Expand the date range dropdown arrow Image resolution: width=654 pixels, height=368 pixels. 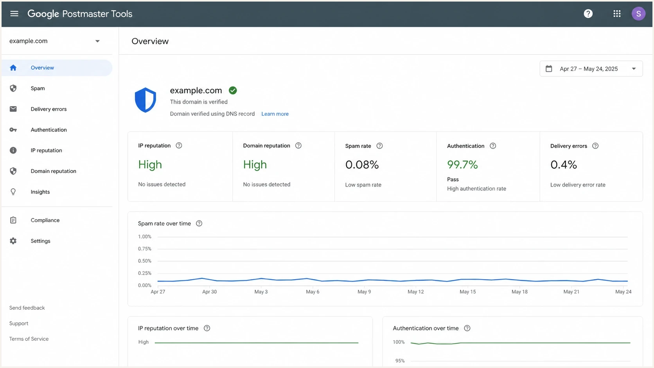pyautogui.click(x=634, y=69)
